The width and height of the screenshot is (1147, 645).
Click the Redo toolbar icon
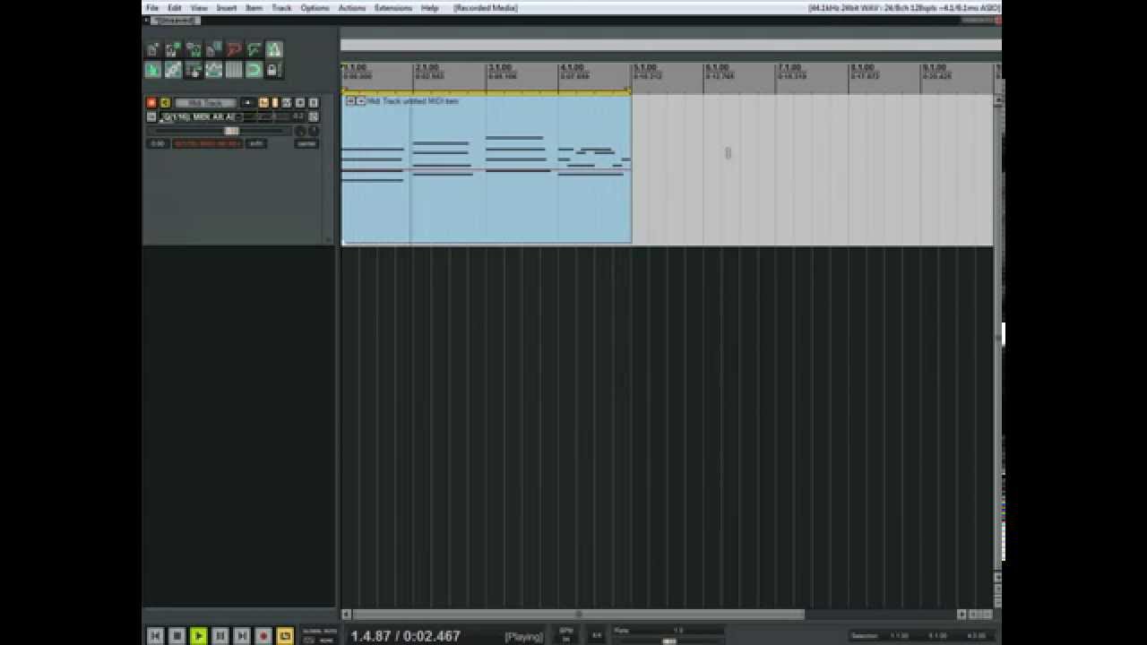(254, 50)
